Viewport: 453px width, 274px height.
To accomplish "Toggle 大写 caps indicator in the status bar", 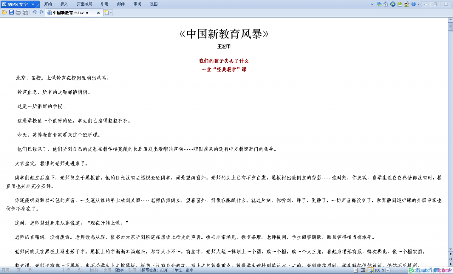I will tap(107, 270).
